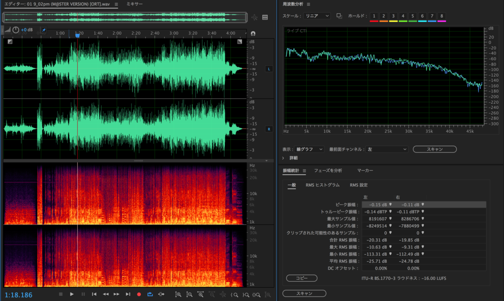Select the 一般 tab
This screenshot has height=301, width=504.
tap(291, 185)
